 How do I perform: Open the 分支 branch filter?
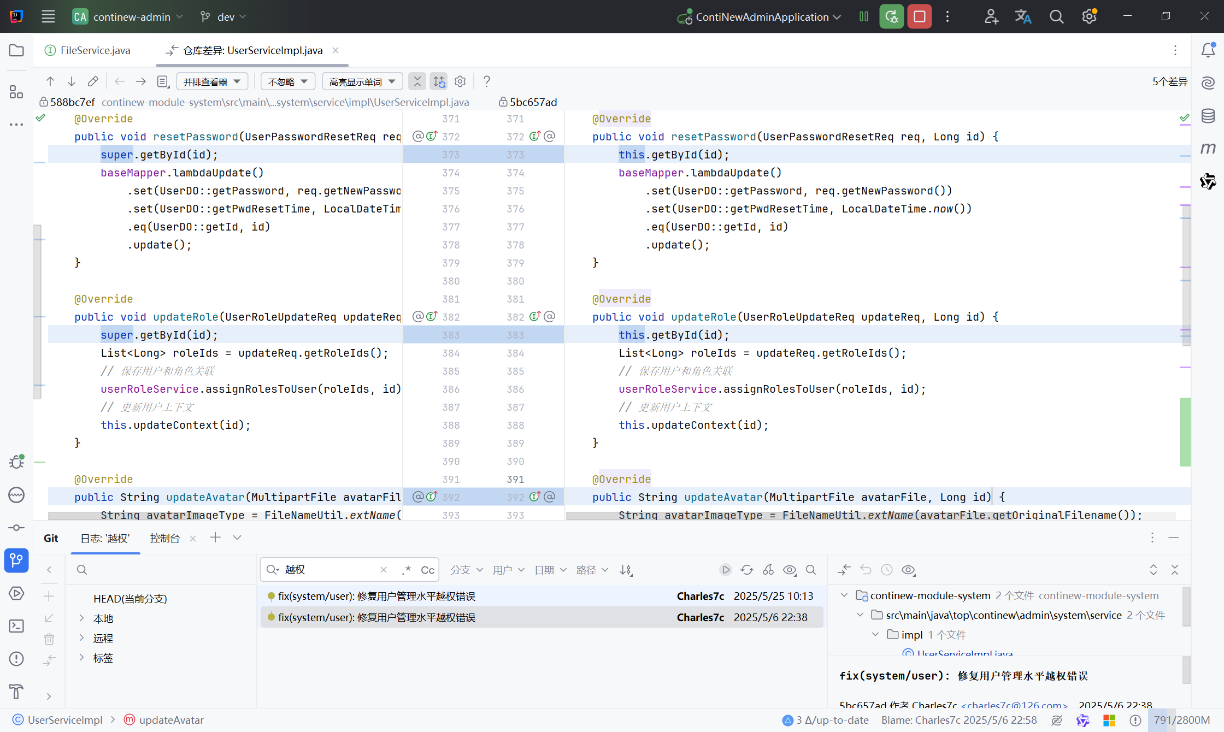(x=466, y=570)
